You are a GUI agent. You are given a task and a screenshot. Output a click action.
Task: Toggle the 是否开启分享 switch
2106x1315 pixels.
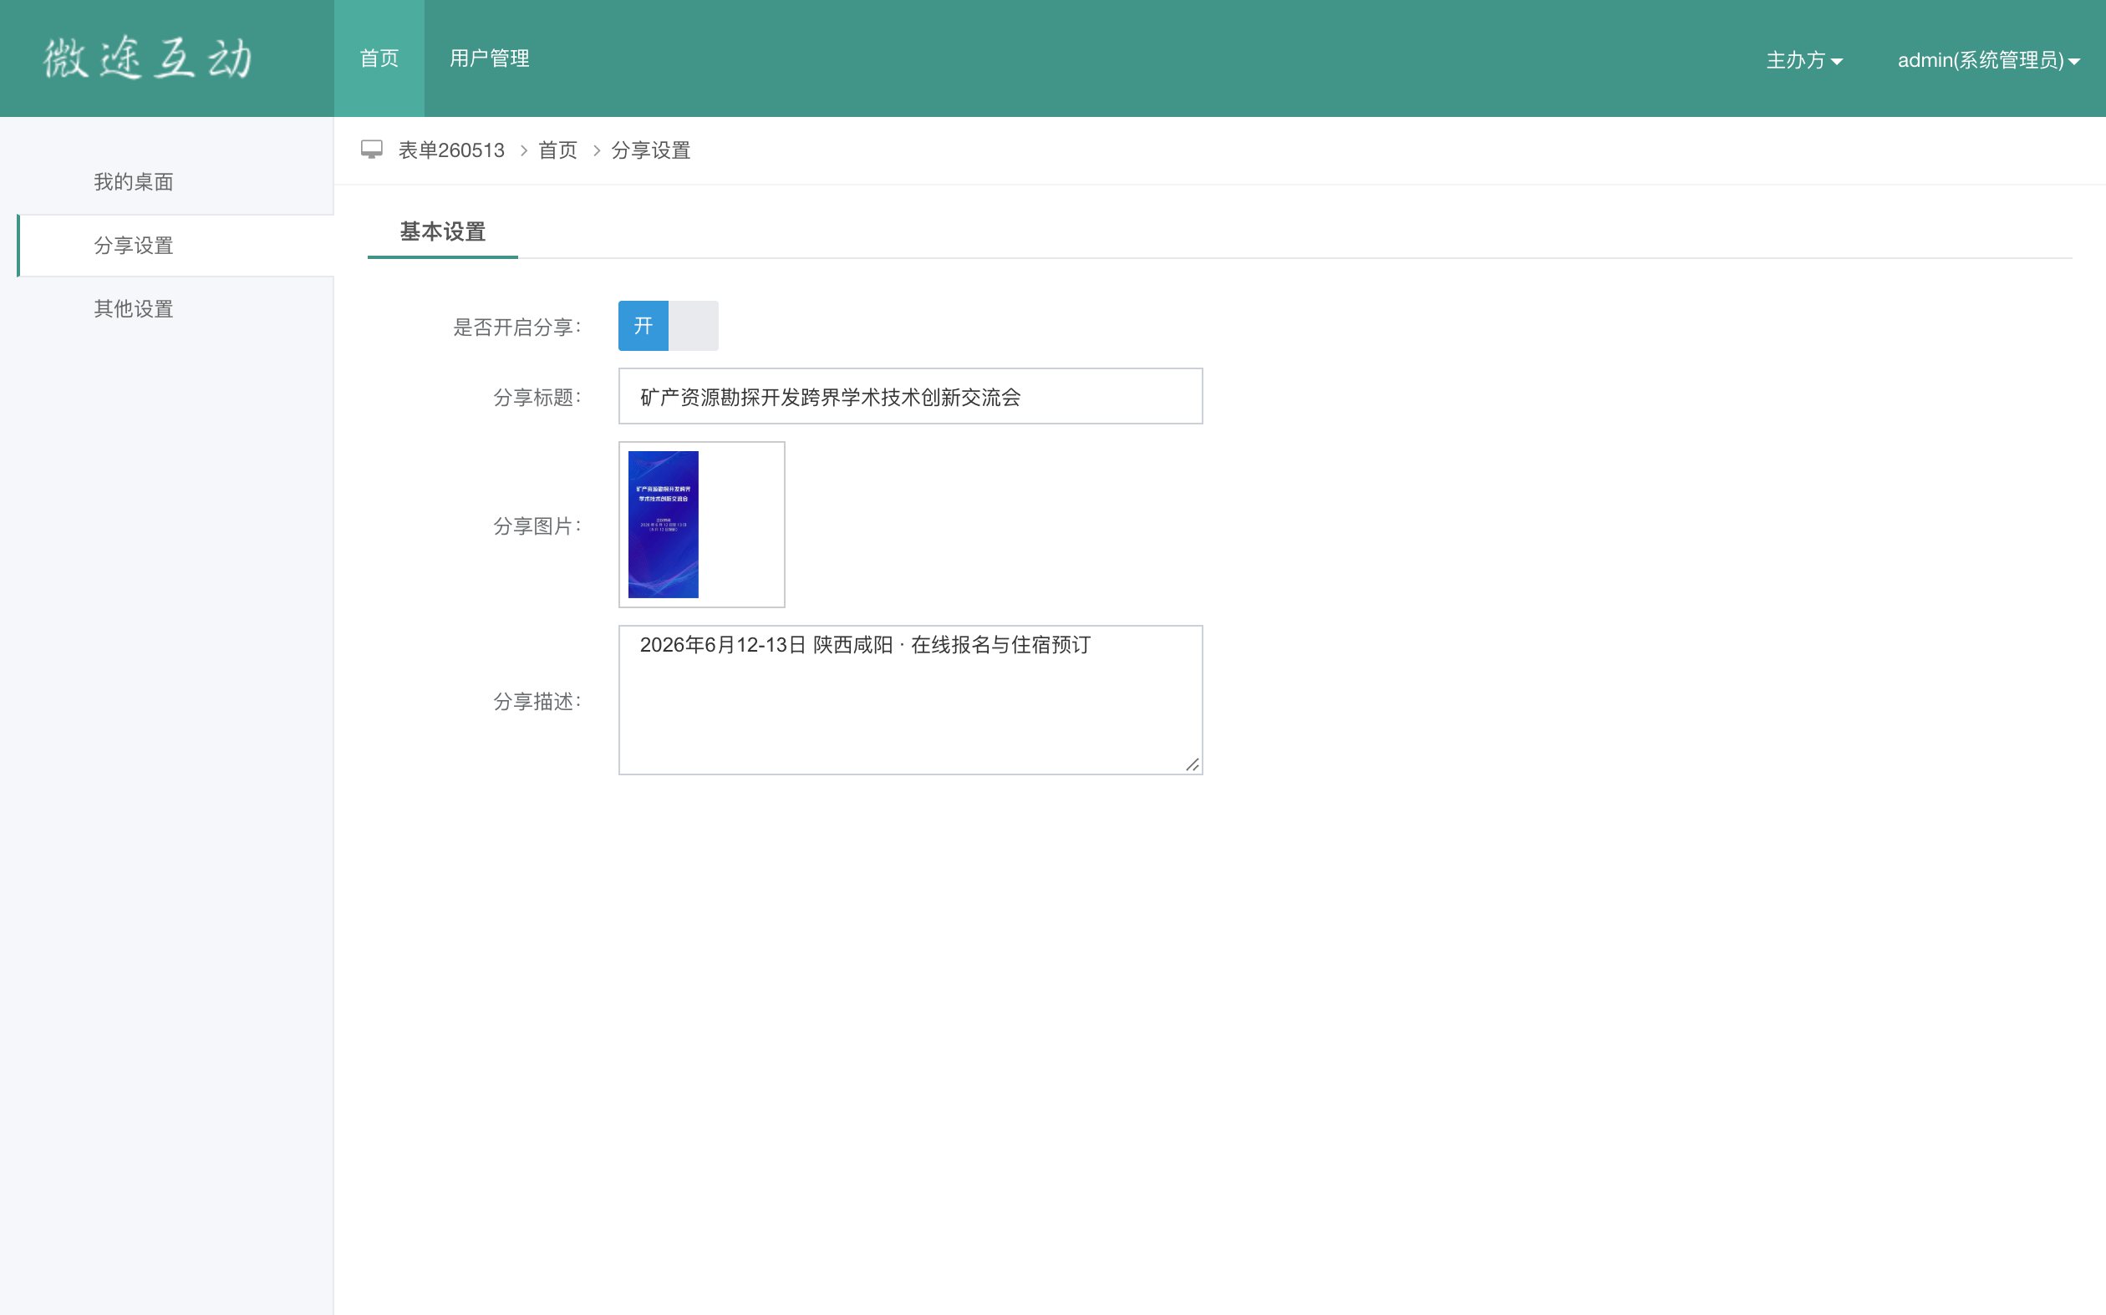click(668, 326)
